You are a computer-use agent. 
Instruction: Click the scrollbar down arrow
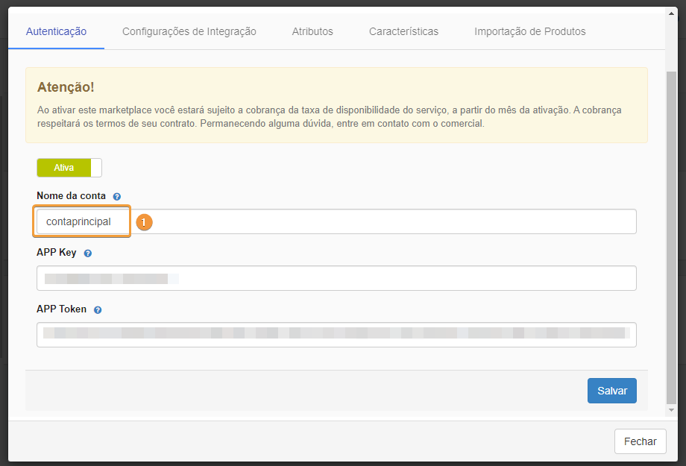pos(671,410)
